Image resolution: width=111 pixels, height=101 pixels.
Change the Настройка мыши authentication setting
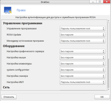coord(82,57)
